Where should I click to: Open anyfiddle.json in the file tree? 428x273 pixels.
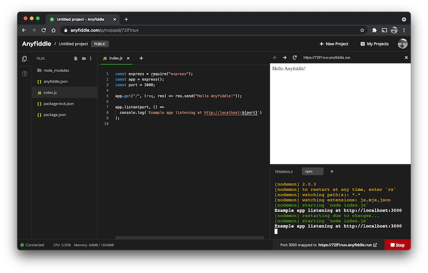coord(64,81)
